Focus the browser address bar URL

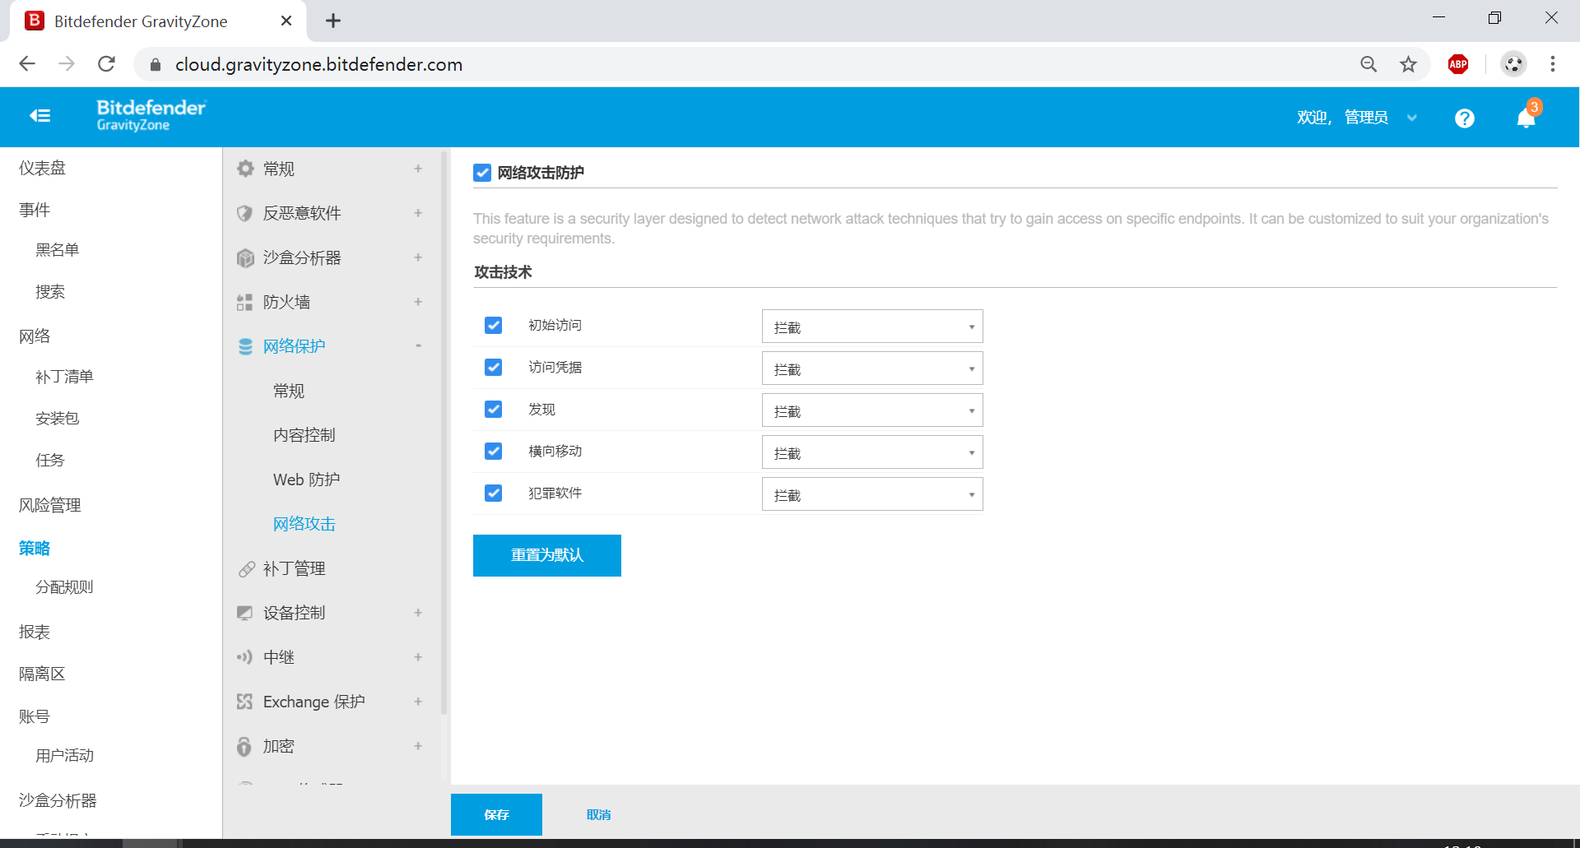coord(318,64)
